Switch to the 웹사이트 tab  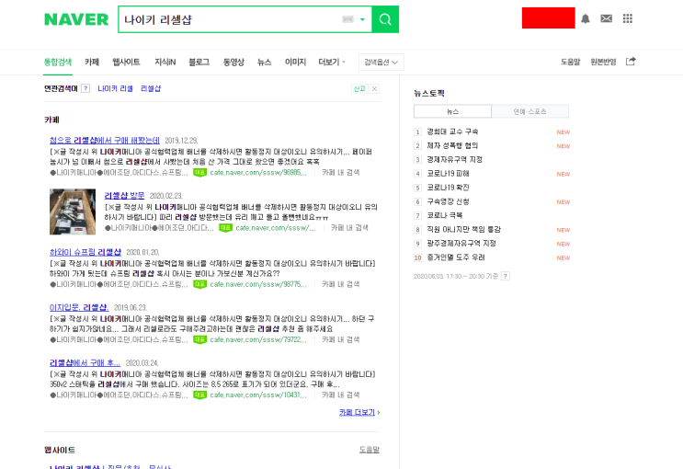click(126, 62)
